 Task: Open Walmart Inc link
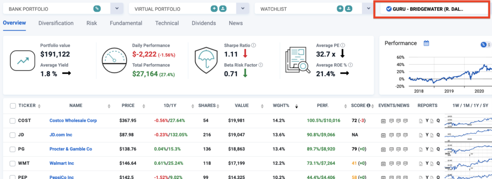pos(61,163)
